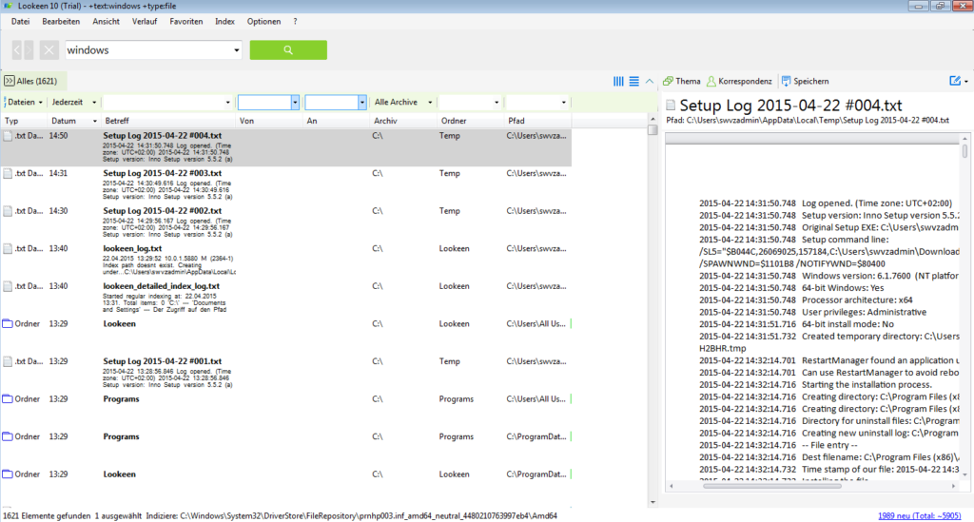The height and width of the screenshot is (522, 974).
Task: Click '1621 Elemente gefunden' in status bar
Action: point(47,515)
